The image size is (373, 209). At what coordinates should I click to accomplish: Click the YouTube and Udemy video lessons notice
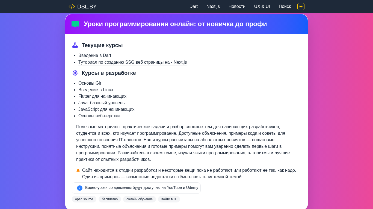click(x=141, y=188)
